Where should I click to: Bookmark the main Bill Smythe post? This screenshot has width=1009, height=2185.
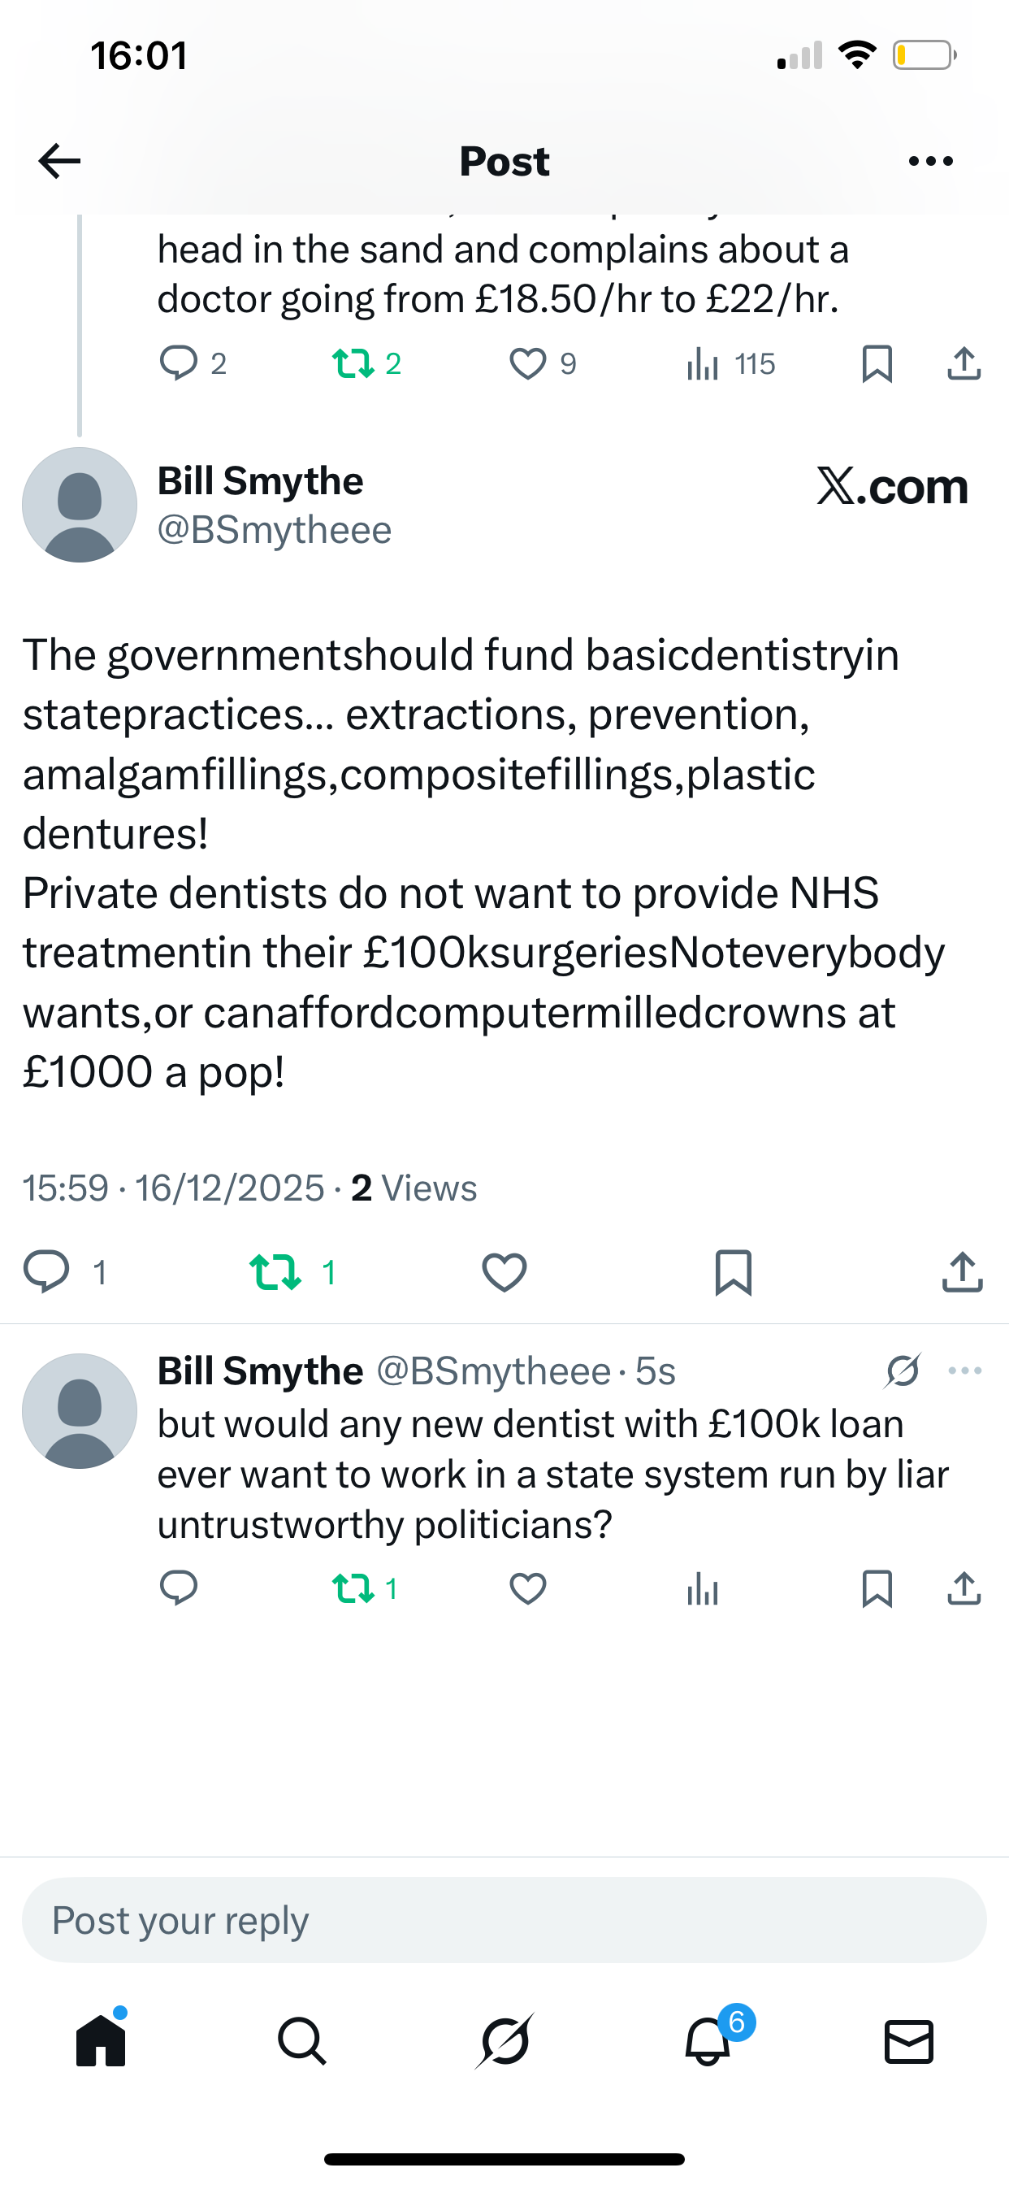click(734, 1272)
